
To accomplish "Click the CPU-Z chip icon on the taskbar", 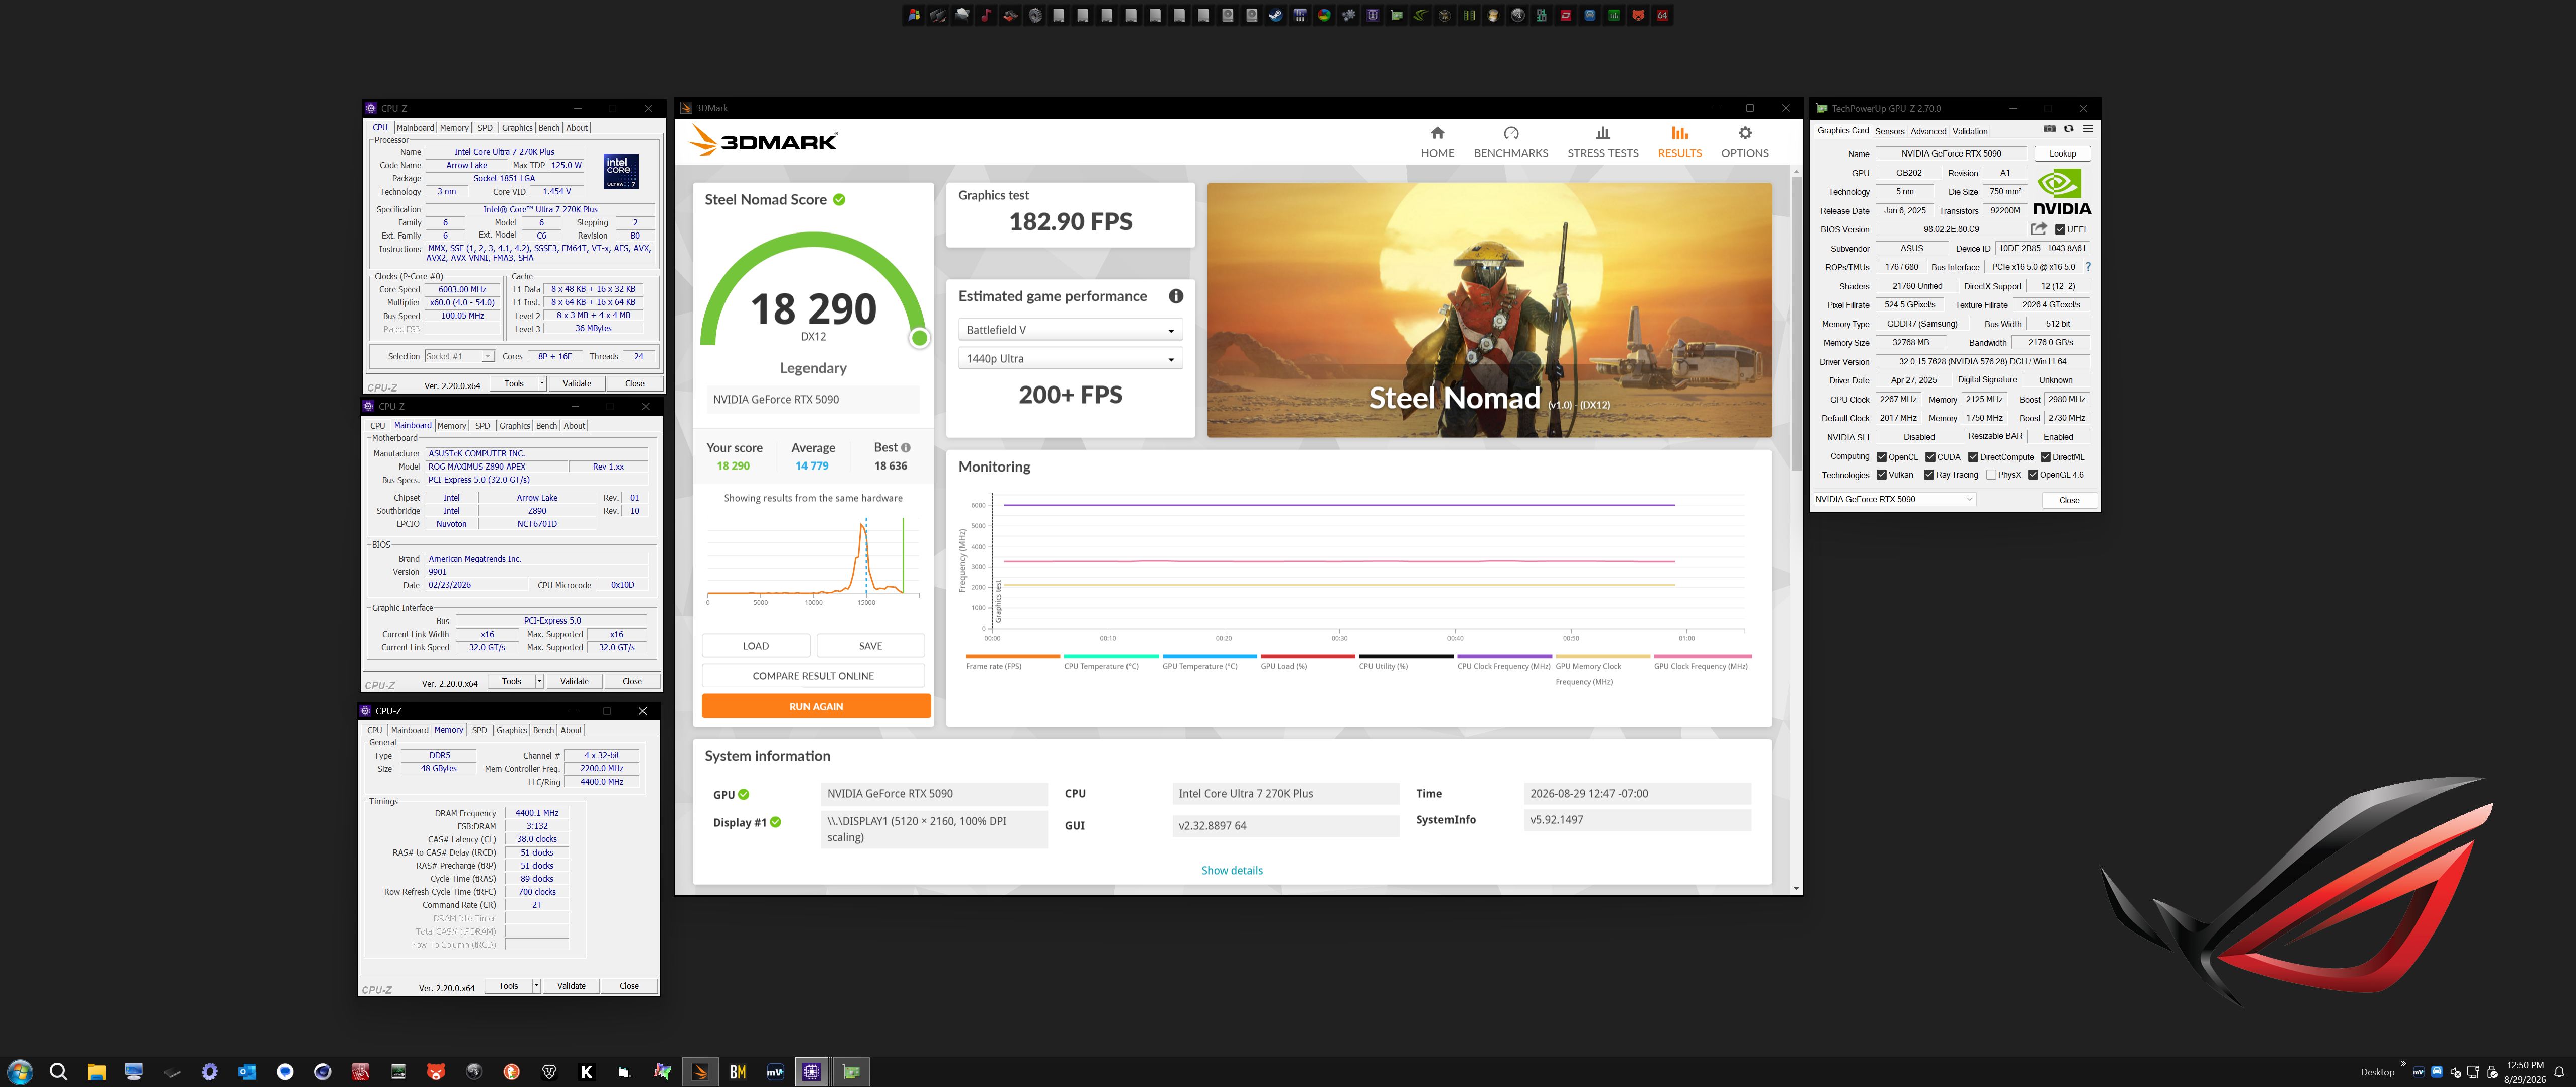I will click(x=812, y=1072).
